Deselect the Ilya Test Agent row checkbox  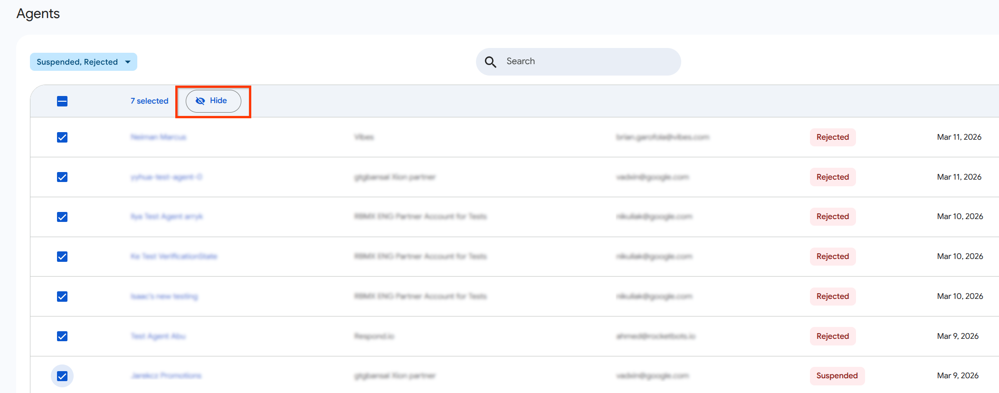[62, 217]
